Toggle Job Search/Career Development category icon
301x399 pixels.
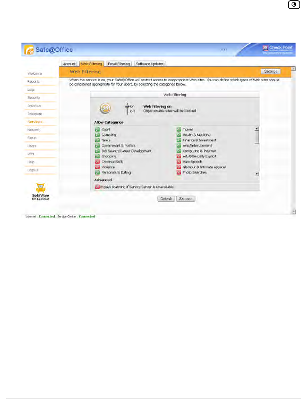[97, 151]
